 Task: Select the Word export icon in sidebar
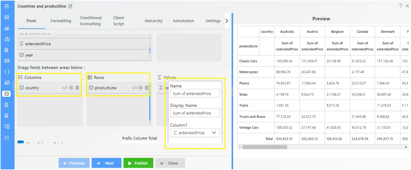(7, 116)
